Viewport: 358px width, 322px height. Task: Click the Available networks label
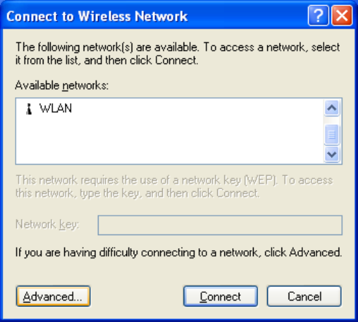62,86
